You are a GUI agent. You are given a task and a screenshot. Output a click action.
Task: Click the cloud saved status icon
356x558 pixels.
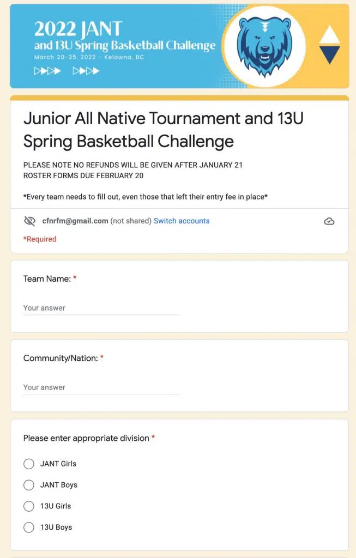tap(329, 221)
